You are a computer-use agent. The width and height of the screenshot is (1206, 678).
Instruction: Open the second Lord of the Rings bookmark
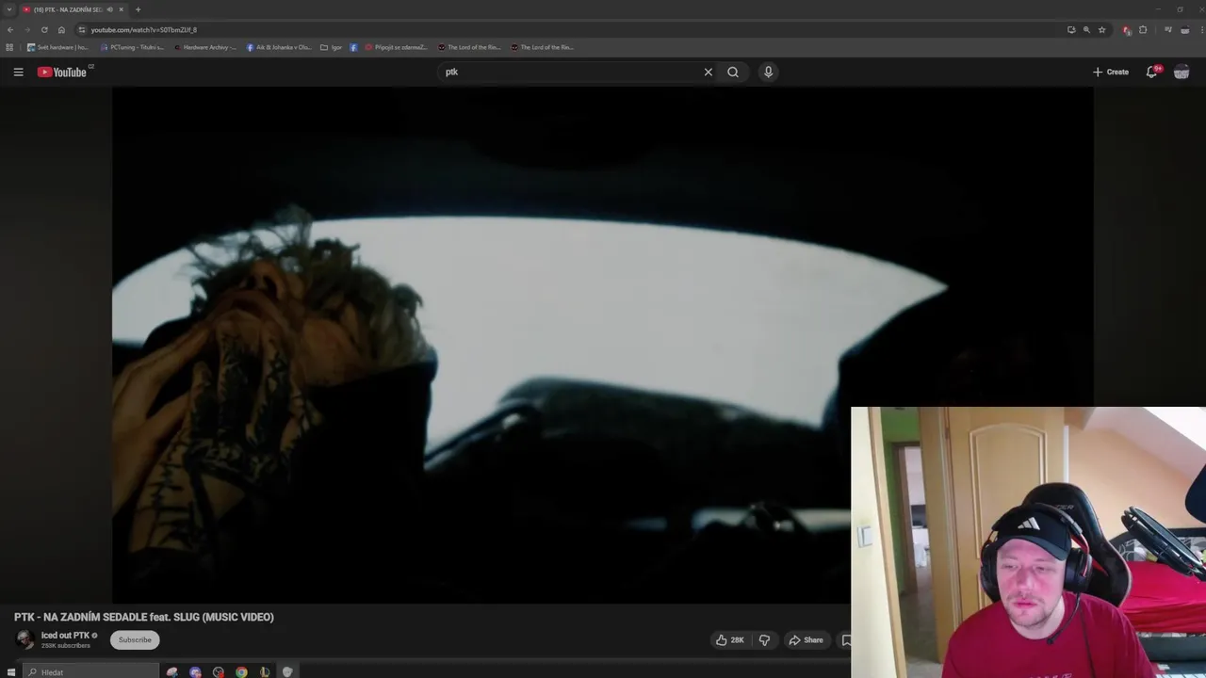542,47
